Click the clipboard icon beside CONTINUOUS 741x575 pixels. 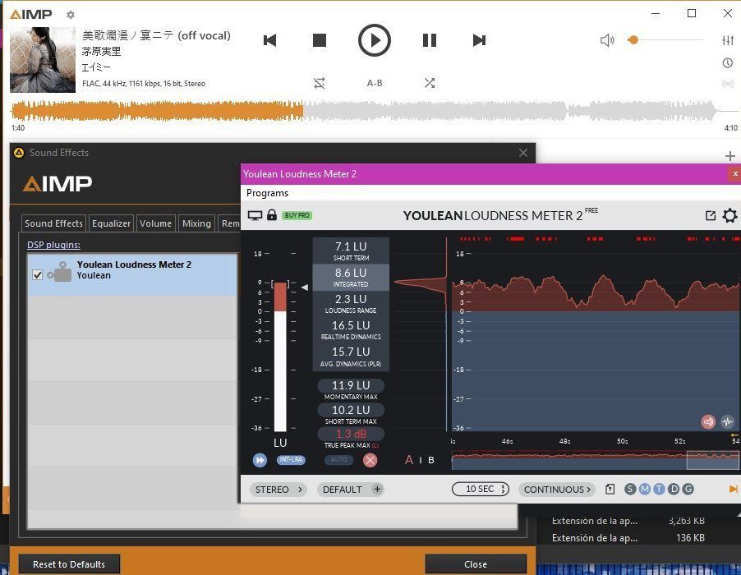610,489
